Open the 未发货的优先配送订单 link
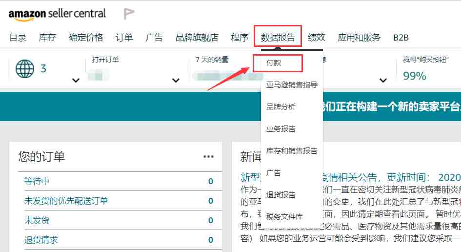The width and height of the screenshot is (461, 252). pyautogui.click(x=66, y=201)
